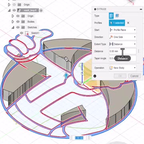144x144 pixels.
Task: Expand the Extrude dialog with double arrows
Action: [141, 9]
